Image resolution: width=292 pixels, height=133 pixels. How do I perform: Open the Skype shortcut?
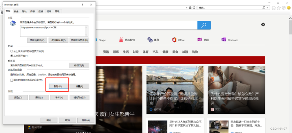tap(100, 40)
